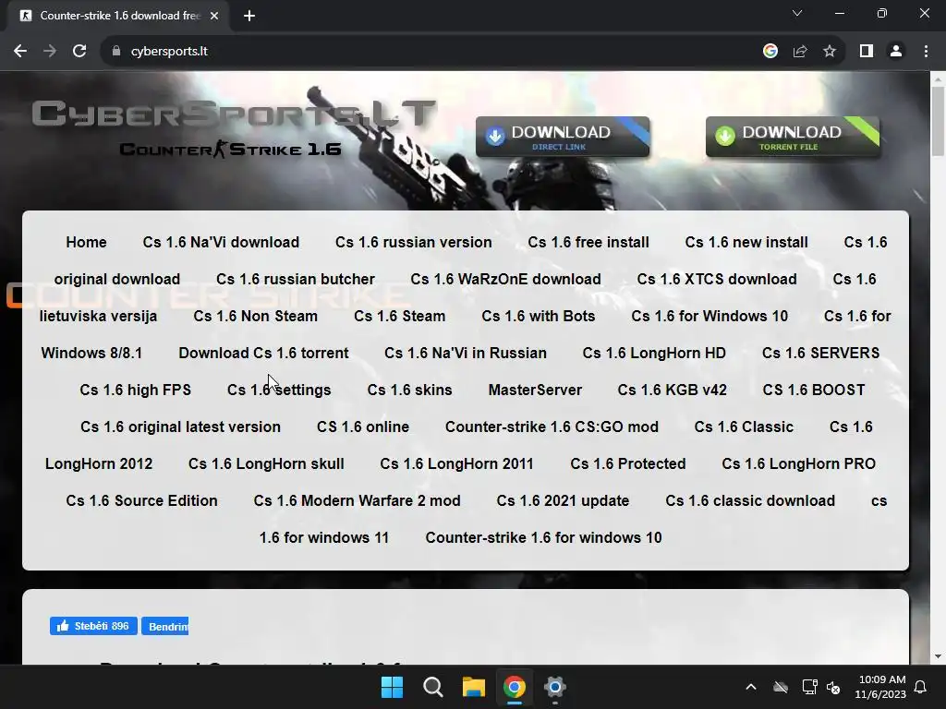This screenshot has height=709, width=946.
Task: Reload the cybersports.lt page
Action: click(79, 52)
